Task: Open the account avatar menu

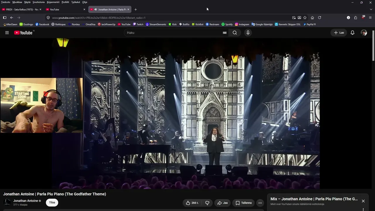Action: tap(364, 33)
